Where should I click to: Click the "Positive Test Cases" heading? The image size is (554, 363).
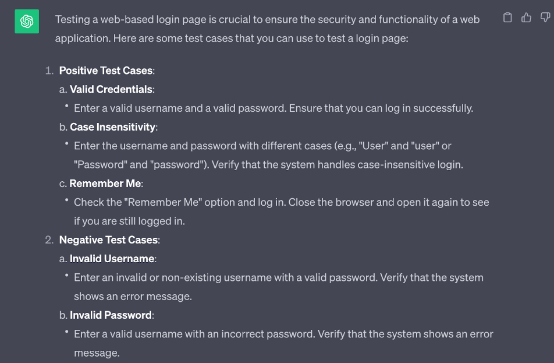pos(106,71)
